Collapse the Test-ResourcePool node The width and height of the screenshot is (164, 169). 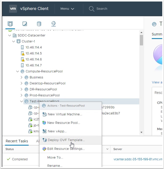click(21, 101)
